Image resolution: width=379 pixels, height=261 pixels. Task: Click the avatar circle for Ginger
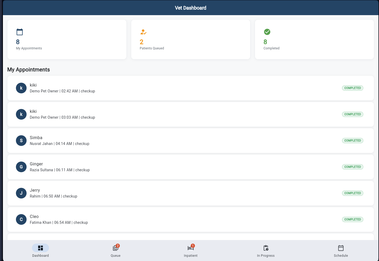point(21,167)
